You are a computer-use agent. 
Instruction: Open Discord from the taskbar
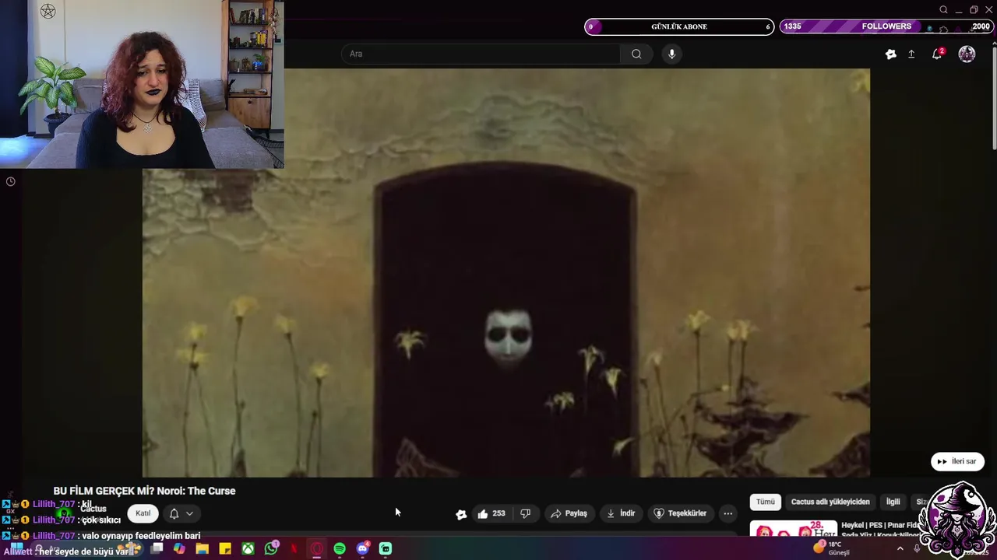[x=362, y=549]
